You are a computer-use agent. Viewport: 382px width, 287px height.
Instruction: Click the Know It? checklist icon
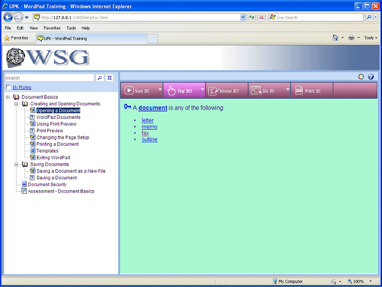[214, 91]
